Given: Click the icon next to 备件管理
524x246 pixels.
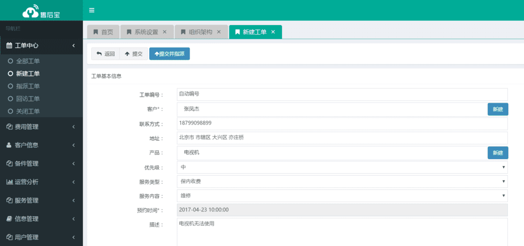Looking at the screenshot, I should [9, 163].
